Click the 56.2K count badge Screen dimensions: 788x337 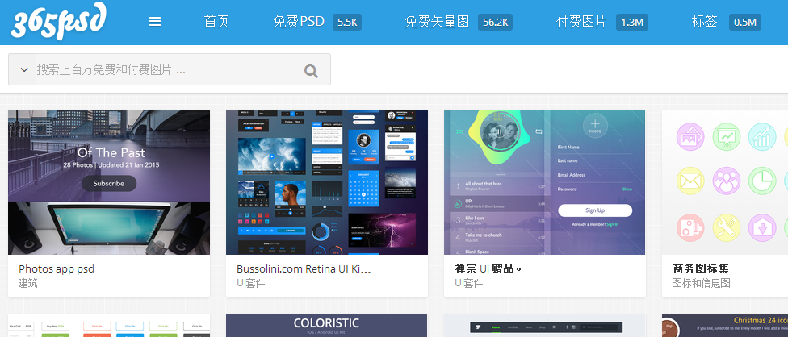tap(495, 22)
